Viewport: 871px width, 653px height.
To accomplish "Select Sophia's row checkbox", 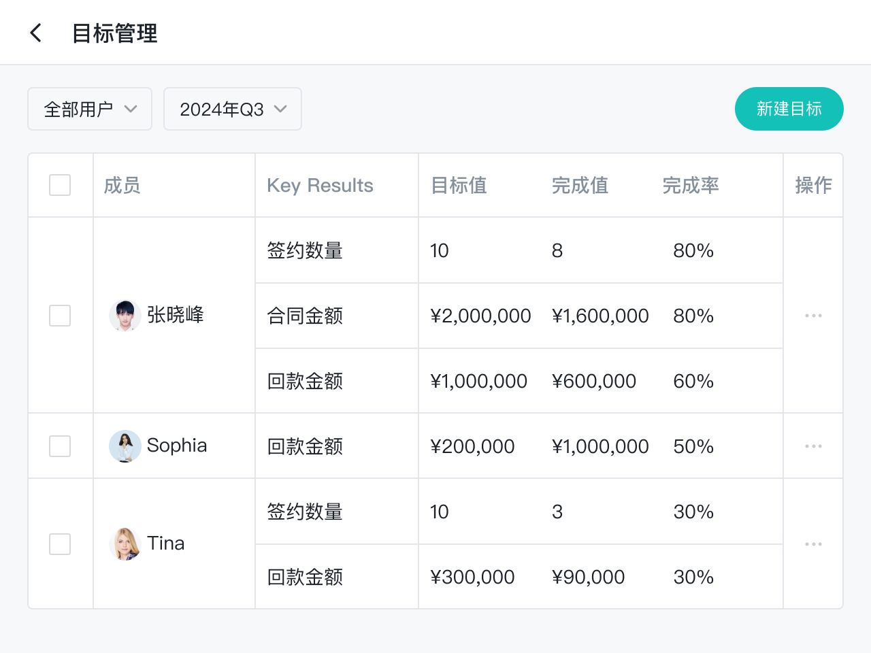I will (x=60, y=446).
